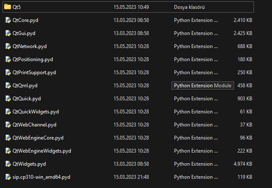272x188 pixels.
Task: Click the 222 KB size value
Action: 245,151
